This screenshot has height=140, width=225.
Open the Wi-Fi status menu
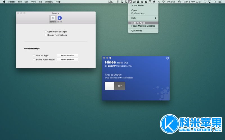163,2
